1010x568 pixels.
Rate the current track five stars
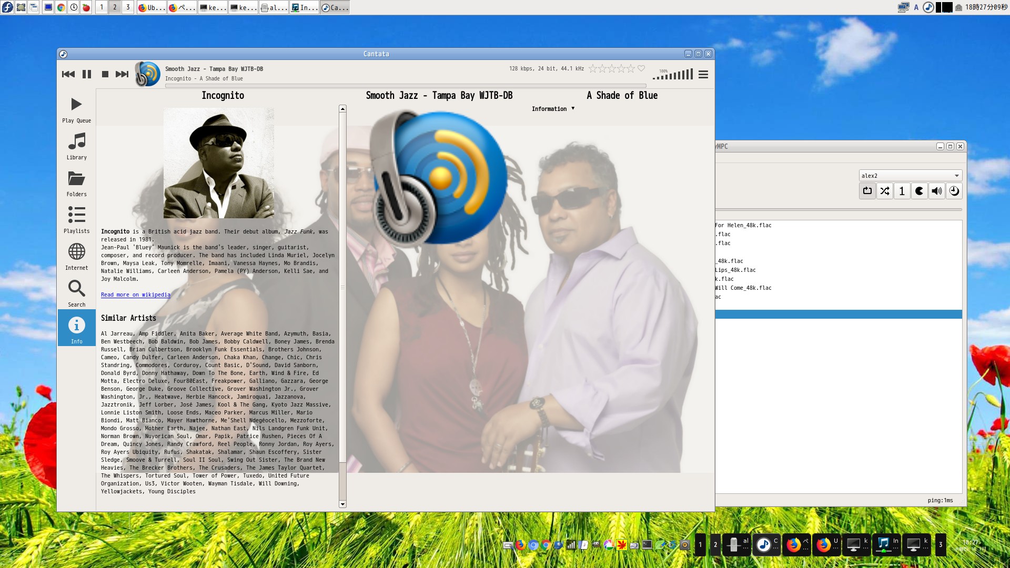click(x=631, y=68)
